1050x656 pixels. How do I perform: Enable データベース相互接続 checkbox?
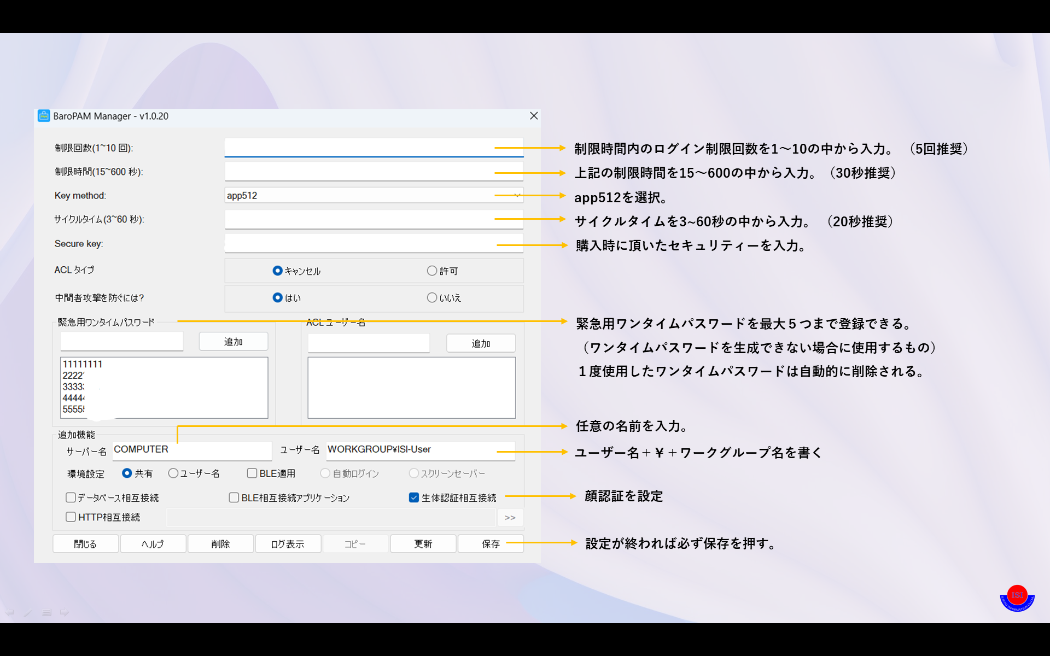pyautogui.click(x=71, y=497)
